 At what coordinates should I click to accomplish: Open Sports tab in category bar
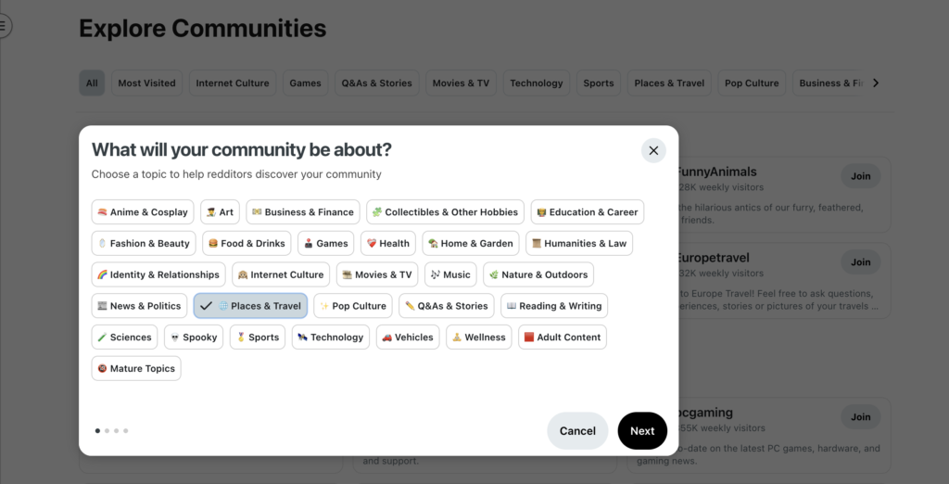(x=599, y=83)
